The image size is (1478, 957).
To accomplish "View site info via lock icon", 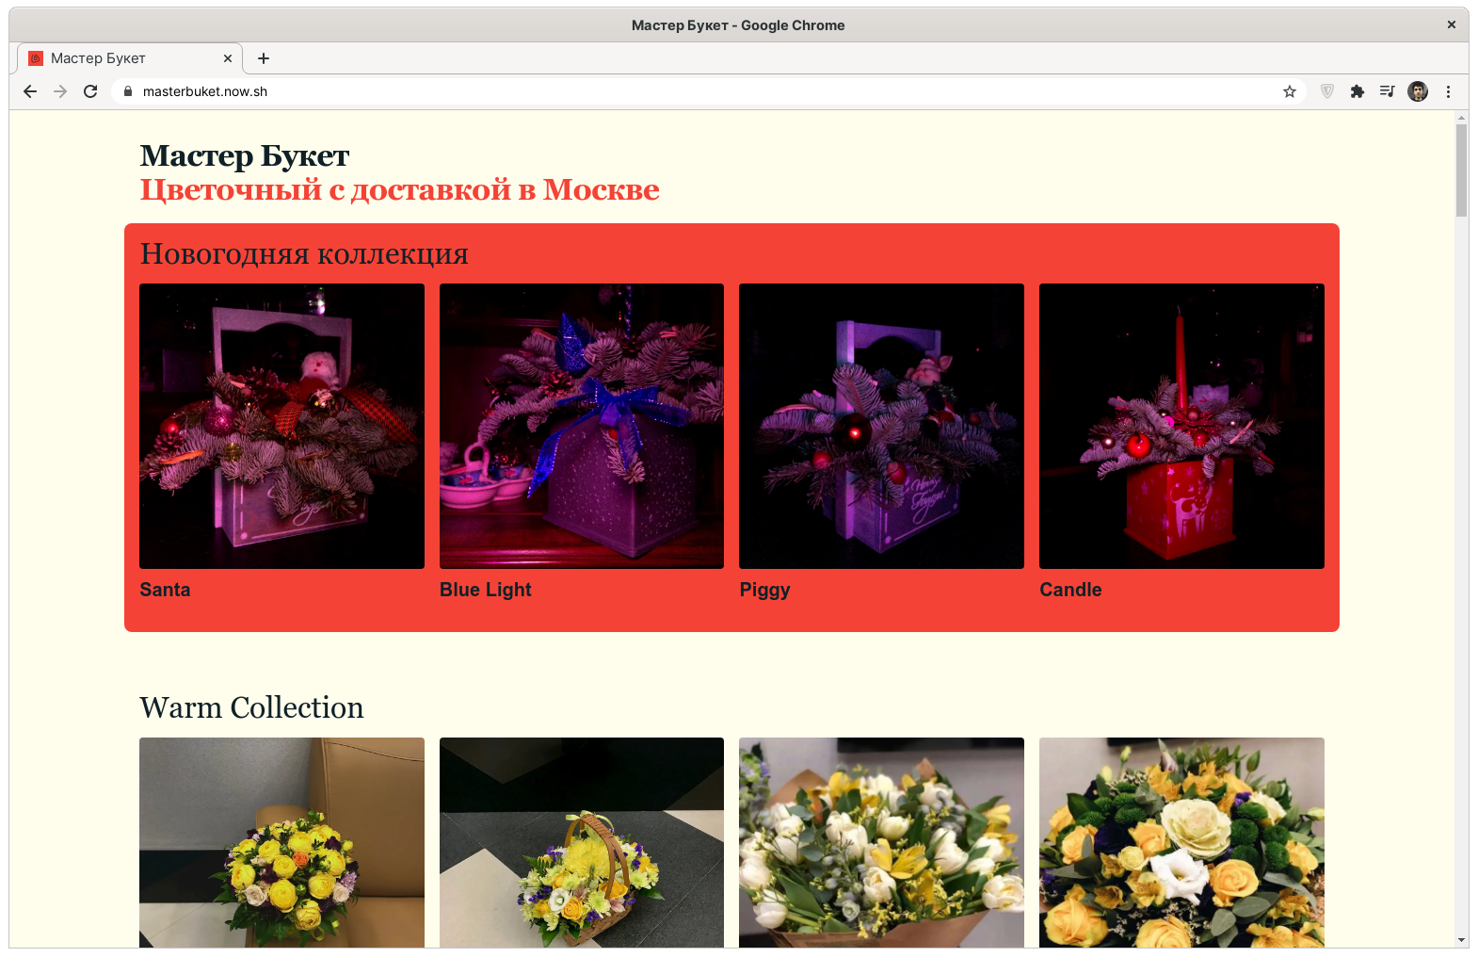I will coord(128,91).
